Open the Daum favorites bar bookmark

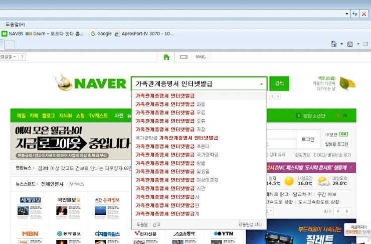[x=55, y=33]
